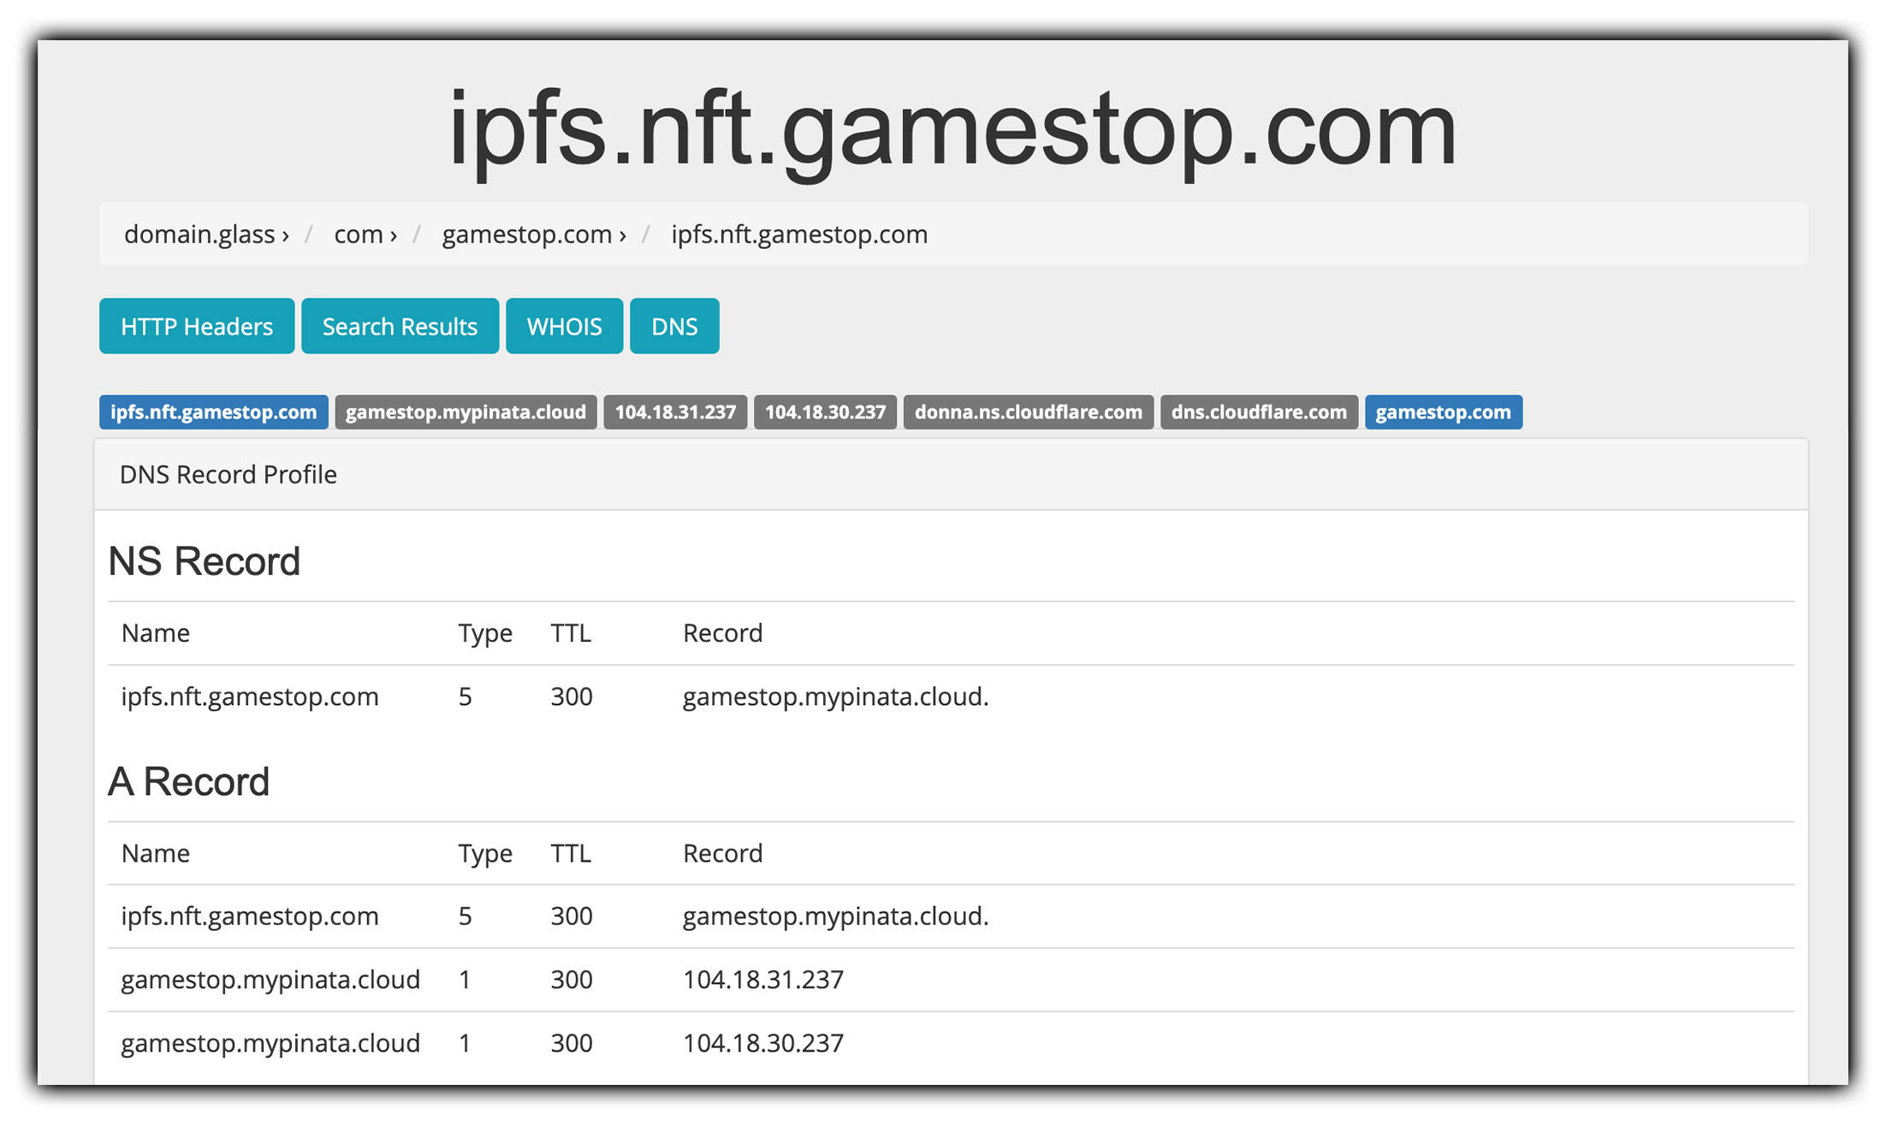Click Record column header in NS Record table
The image size is (1886, 1132).
click(722, 632)
